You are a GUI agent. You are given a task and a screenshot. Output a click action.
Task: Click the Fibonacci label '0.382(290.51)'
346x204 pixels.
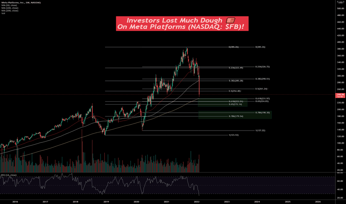coord(262,79)
